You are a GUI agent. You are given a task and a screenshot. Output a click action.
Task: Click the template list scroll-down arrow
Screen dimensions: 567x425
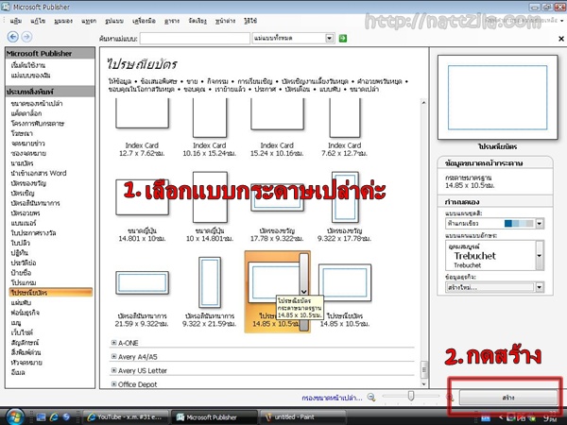click(423, 383)
